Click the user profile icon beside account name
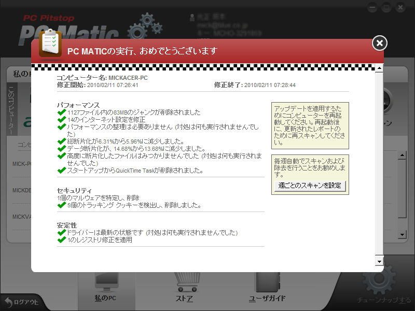The width and height of the screenshot is (415, 311). pos(192,17)
